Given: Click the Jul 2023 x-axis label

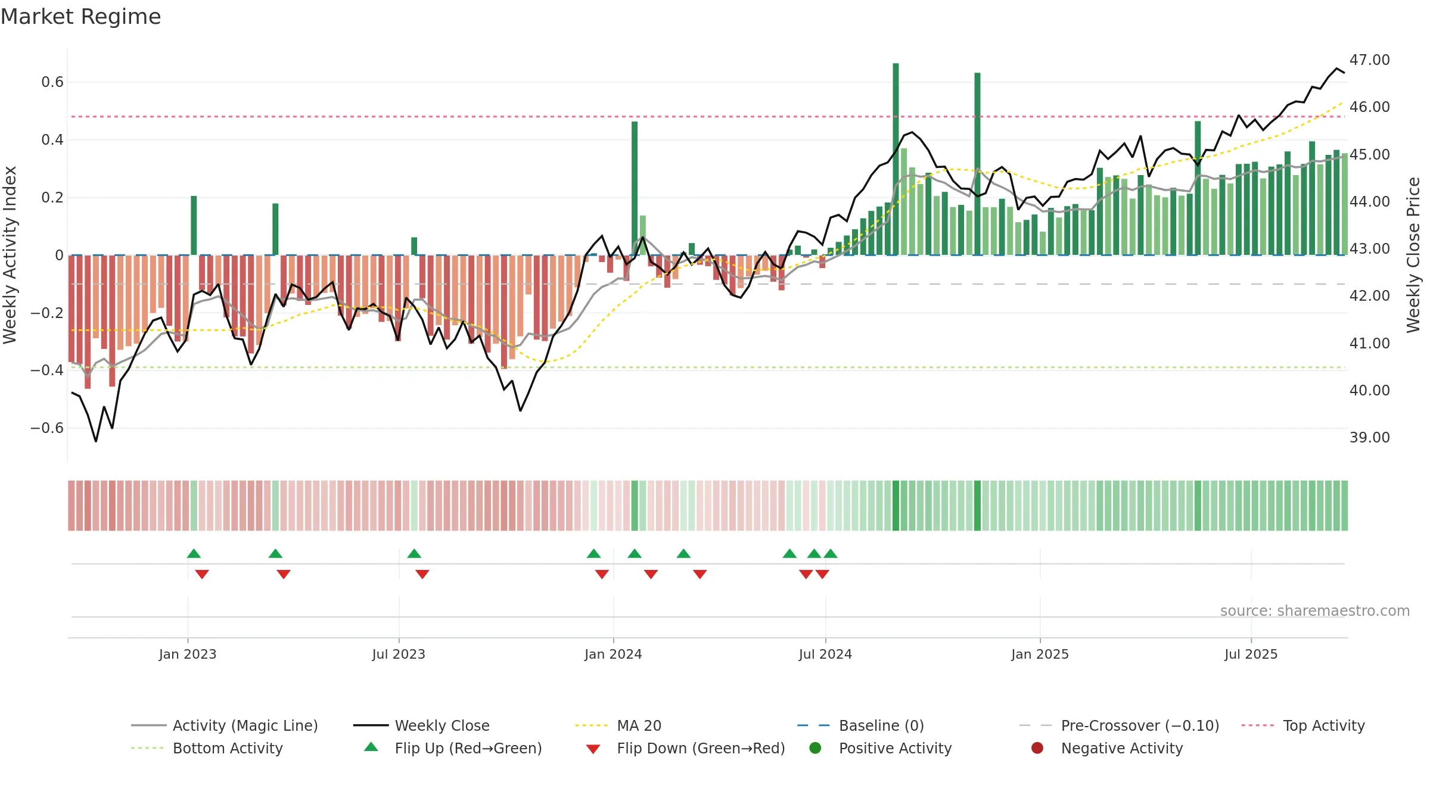Looking at the screenshot, I should pos(399,654).
